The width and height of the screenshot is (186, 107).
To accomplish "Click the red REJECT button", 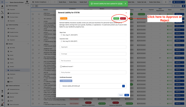I will pyautogui.click(x=123, y=19).
